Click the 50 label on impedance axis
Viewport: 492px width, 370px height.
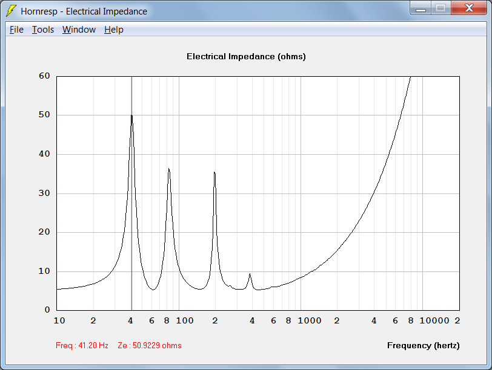44,115
